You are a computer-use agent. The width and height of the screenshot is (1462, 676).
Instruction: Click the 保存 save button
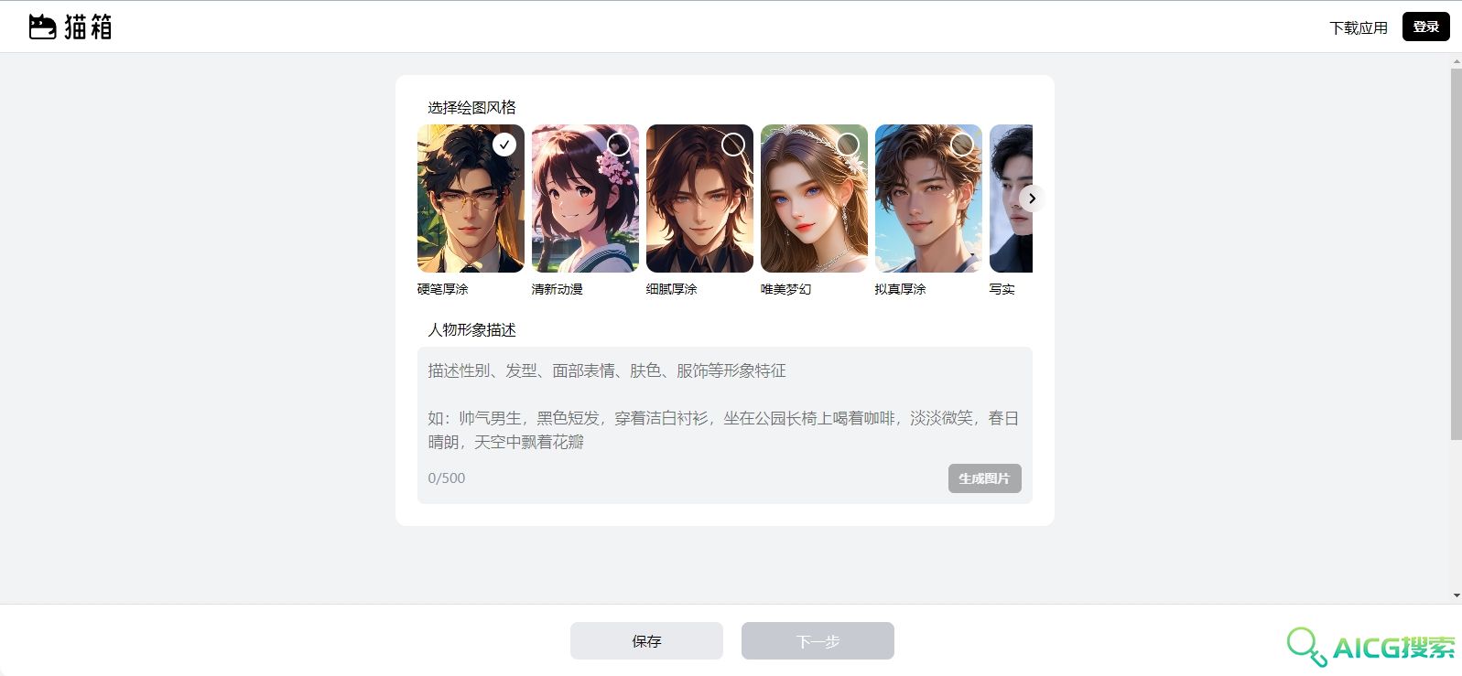[x=646, y=641]
